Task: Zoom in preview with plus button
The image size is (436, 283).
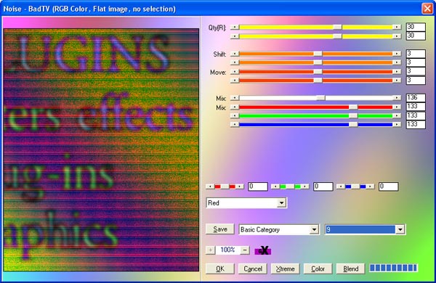Action: 210,250
